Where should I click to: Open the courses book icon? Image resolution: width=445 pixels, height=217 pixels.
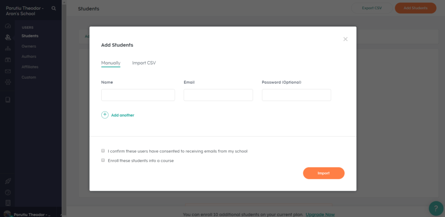8,99
